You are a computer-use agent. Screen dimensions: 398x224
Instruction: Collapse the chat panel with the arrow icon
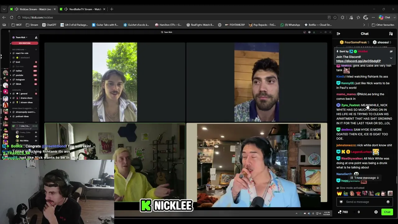coord(338,34)
